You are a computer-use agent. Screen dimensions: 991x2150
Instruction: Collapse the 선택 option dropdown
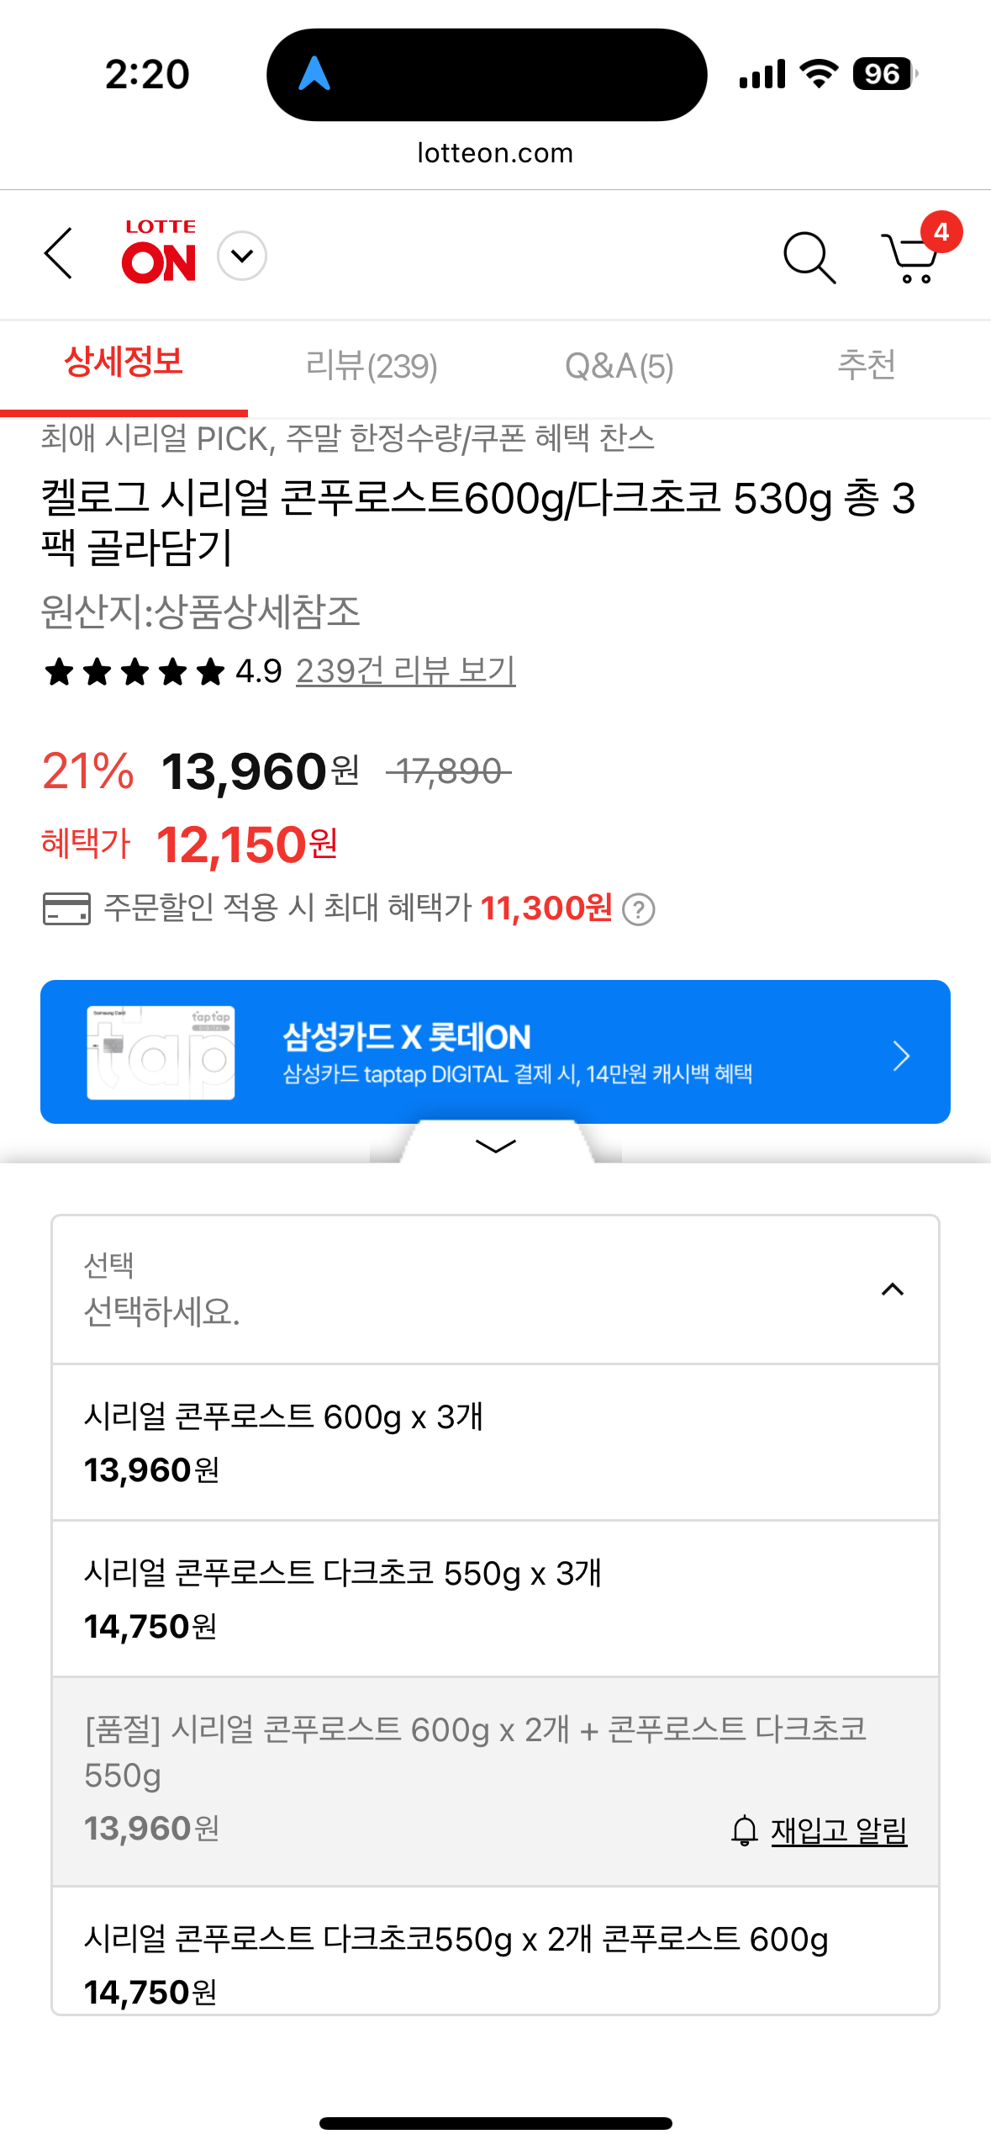click(x=892, y=1289)
